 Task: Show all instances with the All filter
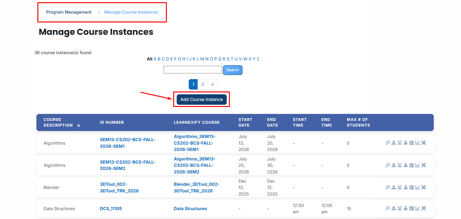click(x=150, y=59)
